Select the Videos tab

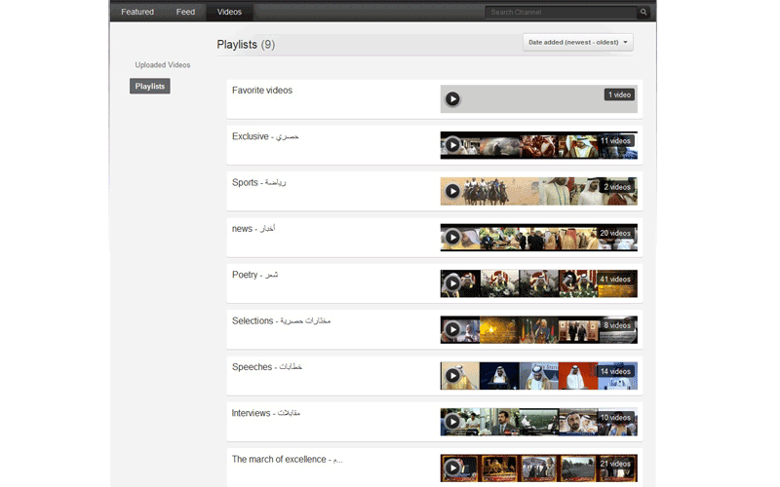pyautogui.click(x=230, y=13)
